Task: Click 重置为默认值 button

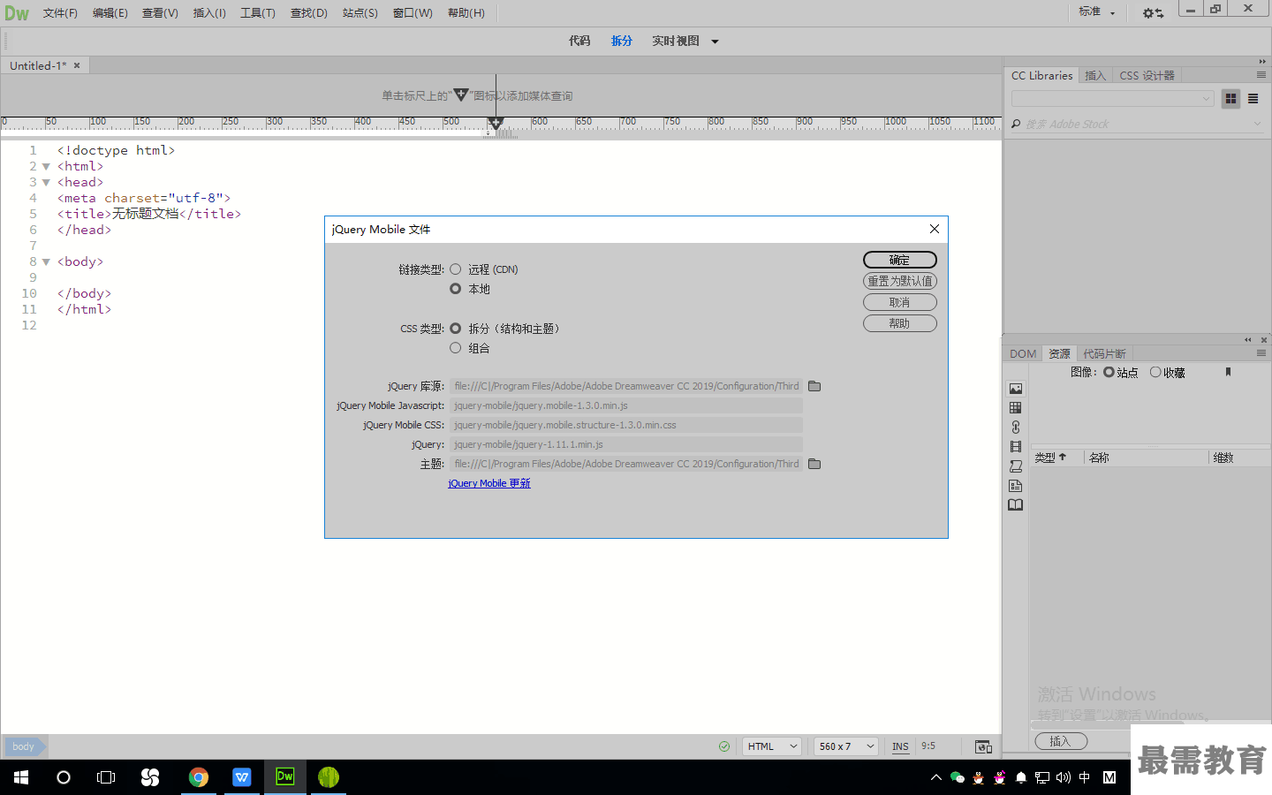Action: [x=900, y=281]
